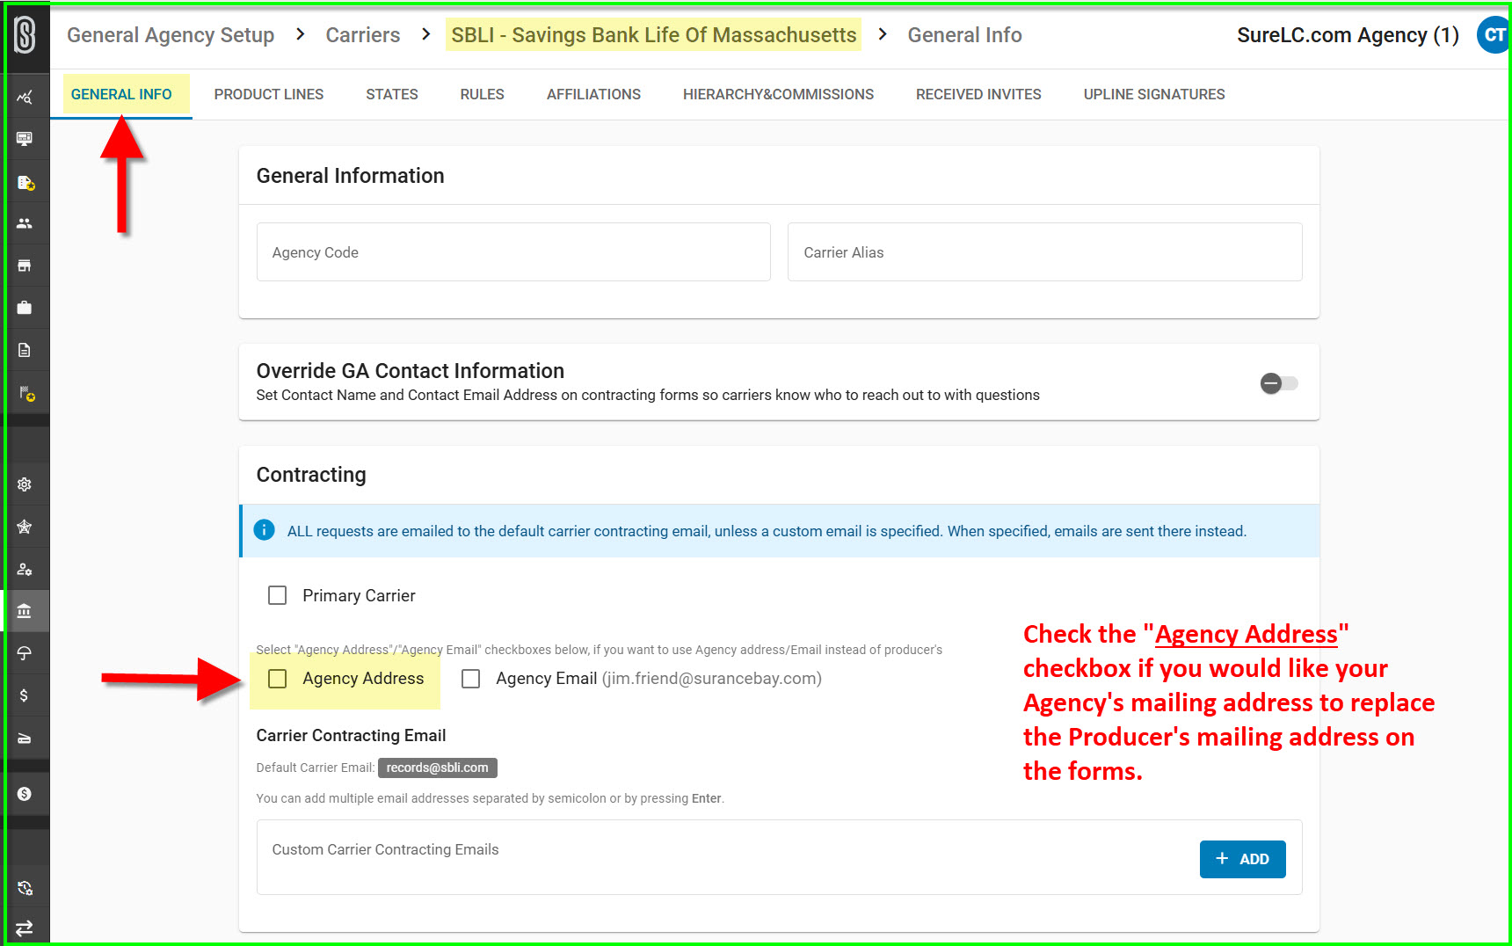Open the starred checkered flag sidebar icon
Image resolution: width=1512 pixels, height=946 pixels.
26,393
